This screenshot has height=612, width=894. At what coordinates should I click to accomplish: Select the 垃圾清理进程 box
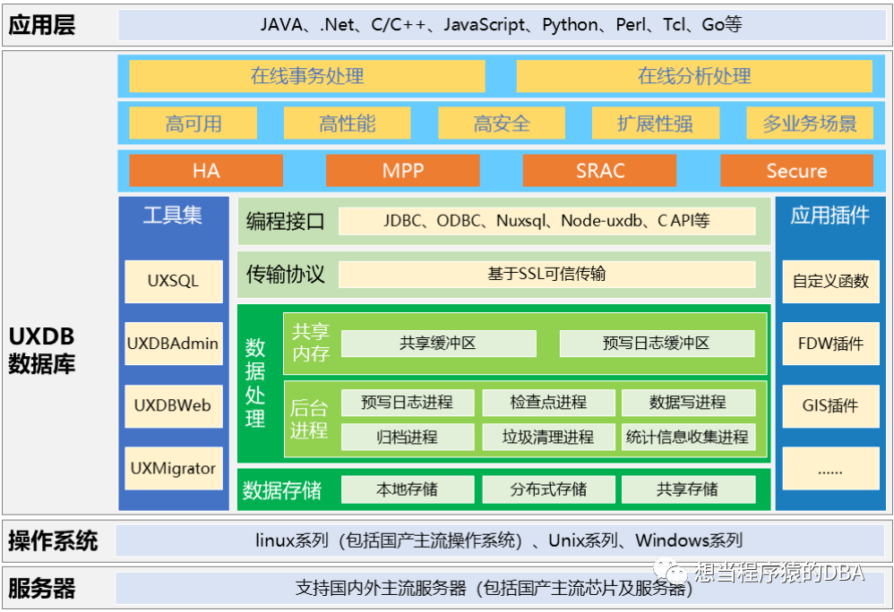pyautogui.click(x=548, y=438)
